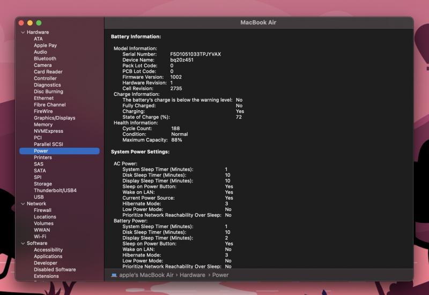
Task: Collapse the Hardware section chevron
Action: tap(23, 32)
